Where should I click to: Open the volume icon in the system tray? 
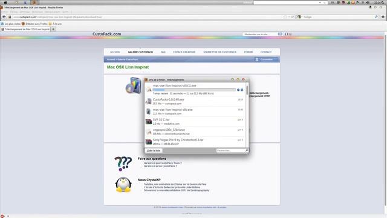(x=368, y=2)
